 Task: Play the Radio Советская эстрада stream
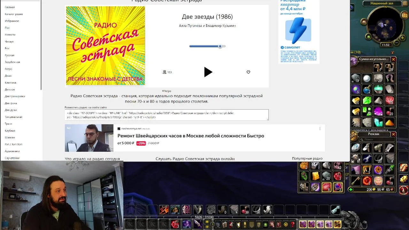pyautogui.click(x=208, y=72)
